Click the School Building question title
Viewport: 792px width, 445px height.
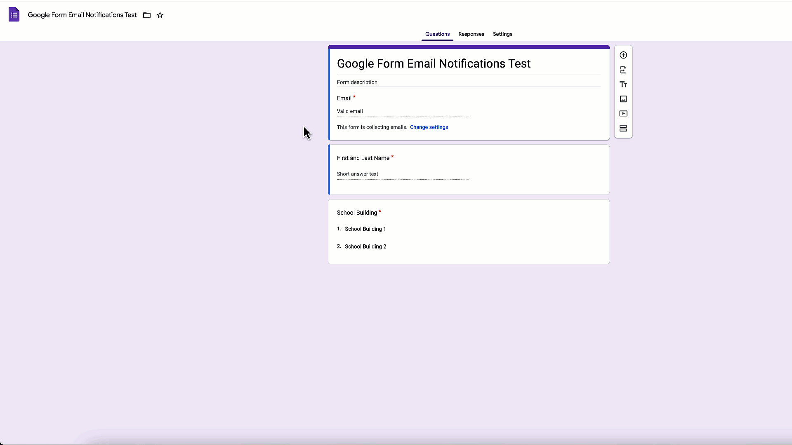[x=357, y=213]
